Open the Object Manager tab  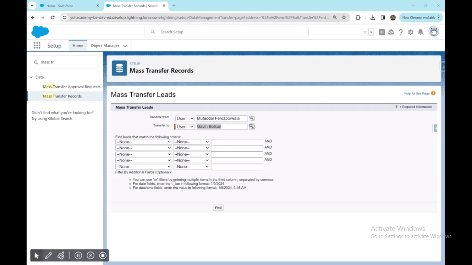click(x=105, y=46)
